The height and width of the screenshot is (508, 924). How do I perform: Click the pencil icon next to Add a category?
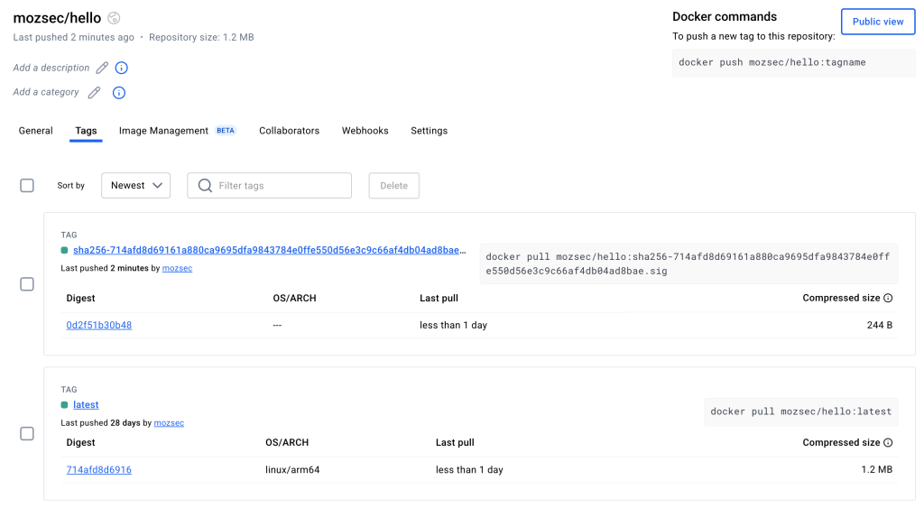click(94, 92)
